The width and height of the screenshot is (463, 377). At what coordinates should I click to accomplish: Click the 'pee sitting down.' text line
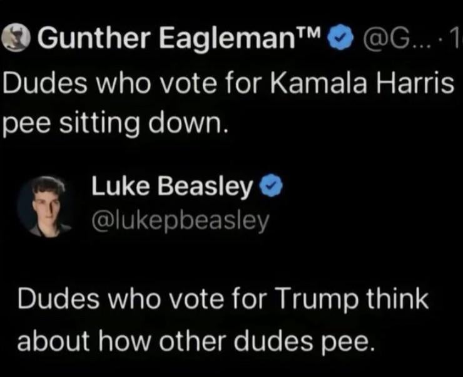tap(115, 122)
